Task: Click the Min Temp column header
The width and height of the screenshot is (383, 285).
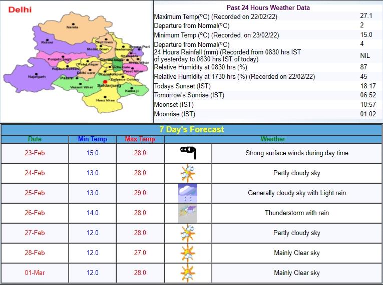Action: pyautogui.click(x=92, y=139)
